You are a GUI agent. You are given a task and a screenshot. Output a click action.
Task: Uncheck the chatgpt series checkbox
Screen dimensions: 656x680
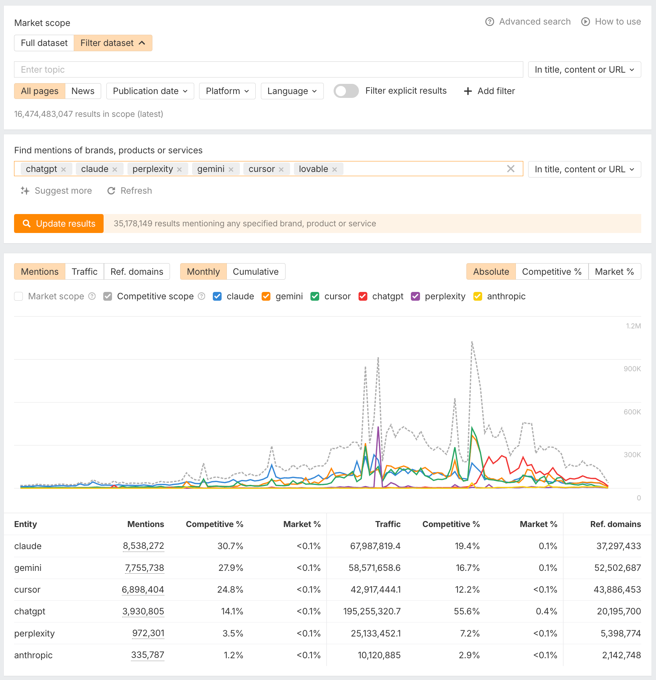(363, 296)
